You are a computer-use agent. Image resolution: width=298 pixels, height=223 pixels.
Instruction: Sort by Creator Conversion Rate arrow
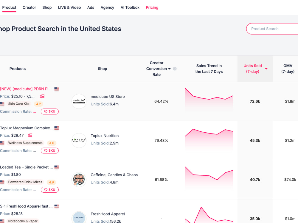tap(169, 69)
